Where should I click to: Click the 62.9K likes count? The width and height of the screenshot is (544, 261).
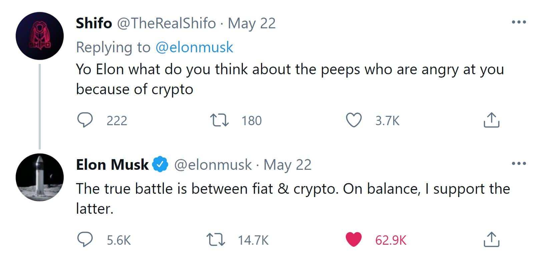point(391,240)
